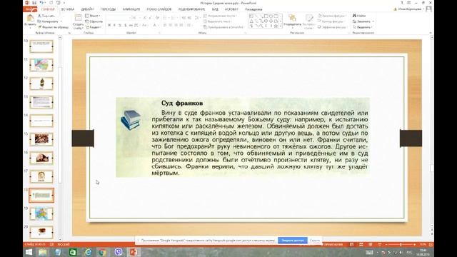The width and height of the screenshot is (457, 257).
Task: Open the Replace (Заменить) dropdown arrow
Action: (x=373, y=21)
